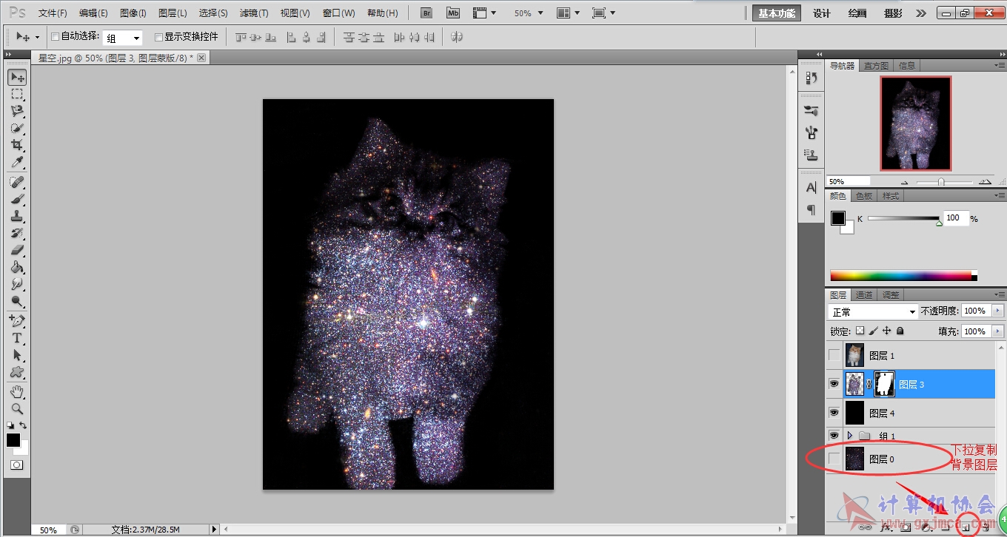
Task: Launch Bridge with the Br icon
Action: pyautogui.click(x=426, y=13)
